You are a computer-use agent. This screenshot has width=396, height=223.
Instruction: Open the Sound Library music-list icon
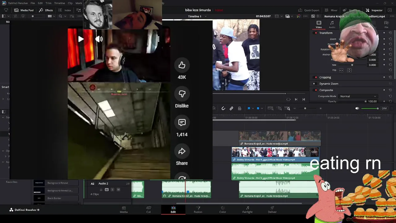point(79,10)
